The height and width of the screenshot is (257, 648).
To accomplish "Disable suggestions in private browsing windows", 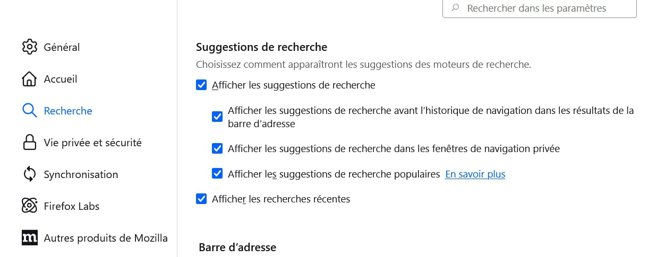I will tap(217, 148).
